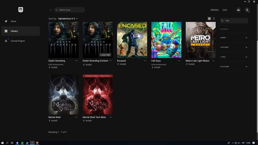Screen dimensions: 258x145
Task: Click the language indicator in tray
Action: coord(243,143)
